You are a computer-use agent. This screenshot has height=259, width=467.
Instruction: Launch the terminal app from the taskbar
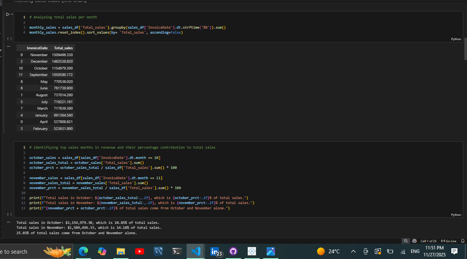click(x=177, y=251)
